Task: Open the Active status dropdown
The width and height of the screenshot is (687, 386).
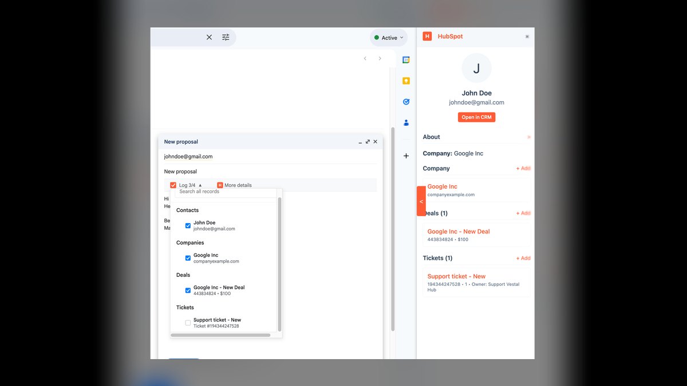Action: click(x=389, y=38)
